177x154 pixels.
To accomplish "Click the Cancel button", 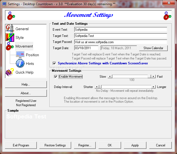I will pyautogui.click(x=160, y=145).
